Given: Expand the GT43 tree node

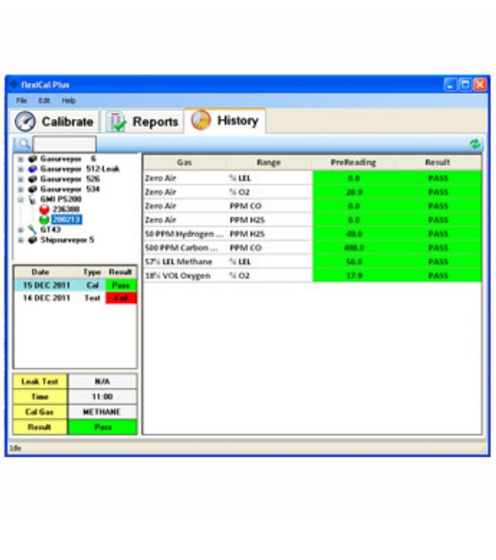Looking at the screenshot, I should (20, 229).
